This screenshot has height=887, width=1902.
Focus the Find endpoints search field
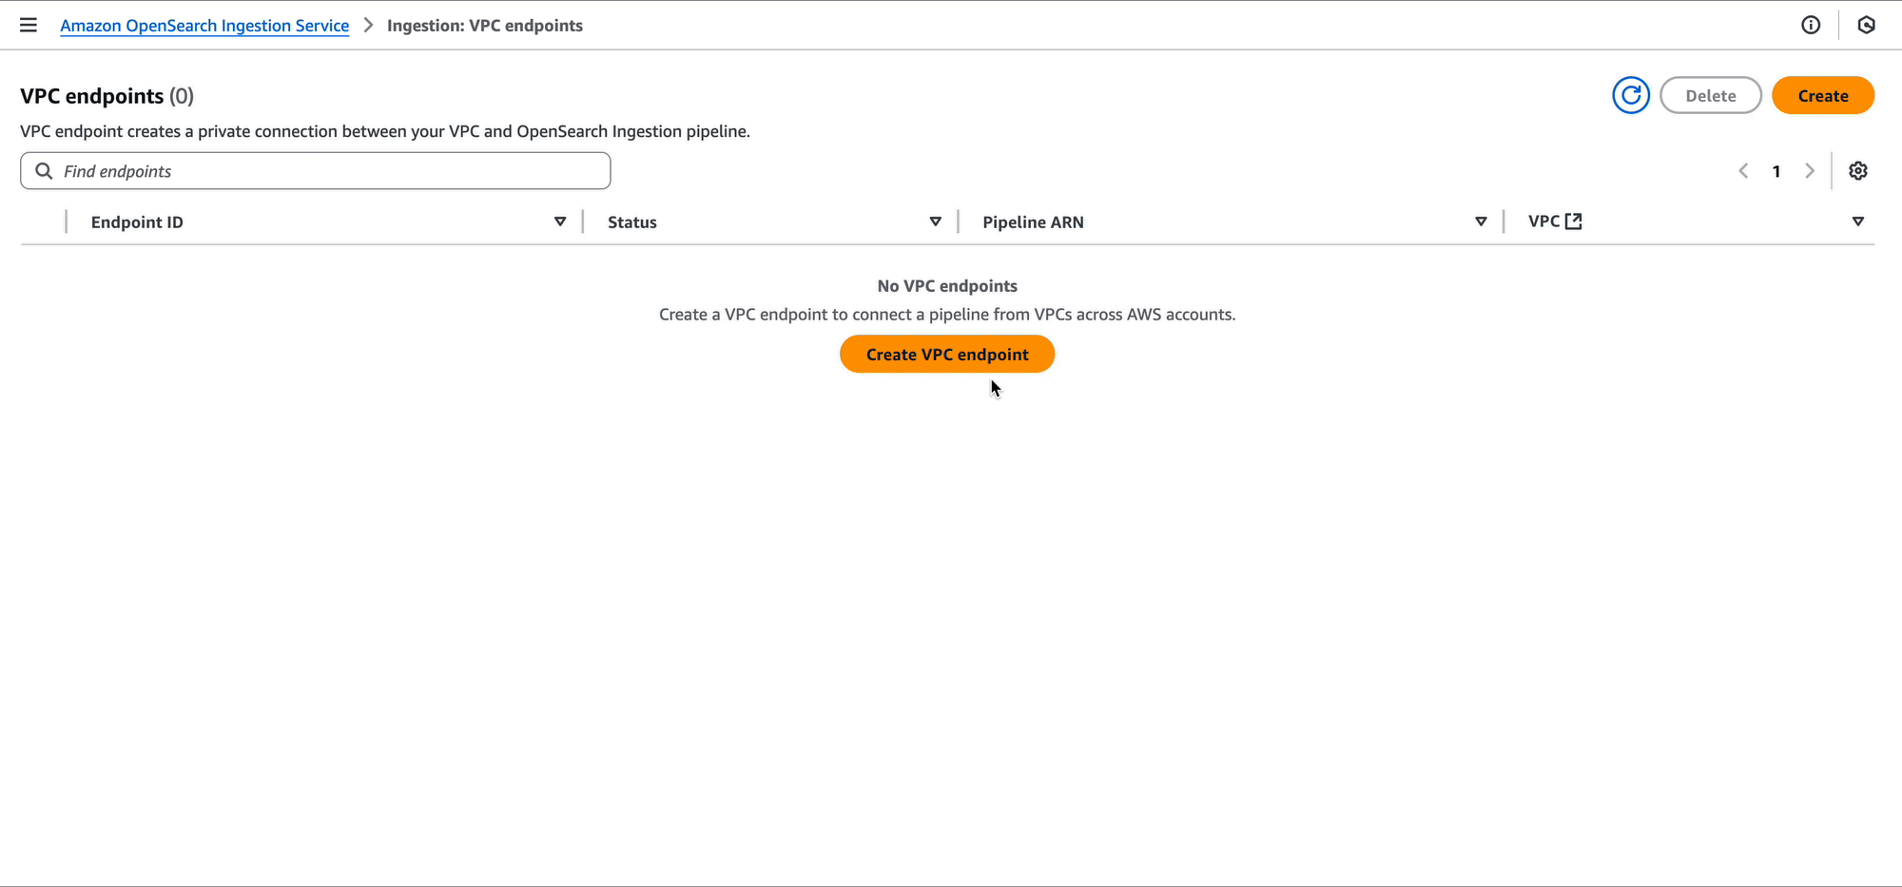tap(316, 171)
